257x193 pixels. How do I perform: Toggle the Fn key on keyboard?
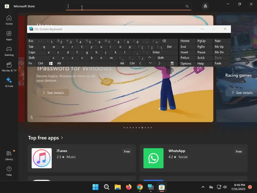32,63
